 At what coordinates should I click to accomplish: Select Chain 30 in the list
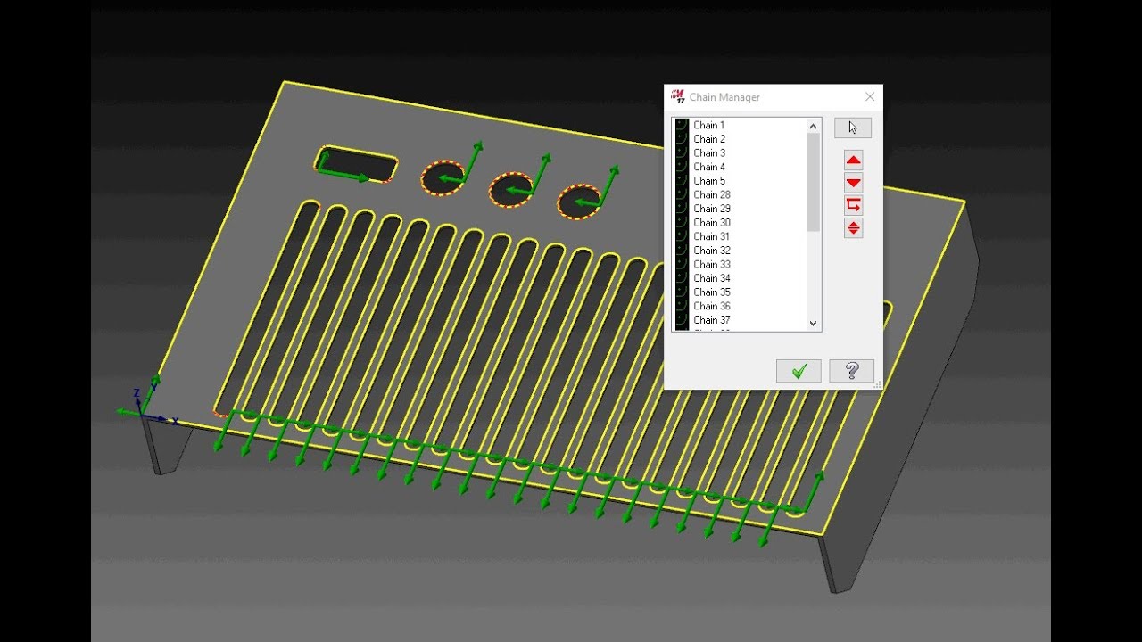coord(712,223)
